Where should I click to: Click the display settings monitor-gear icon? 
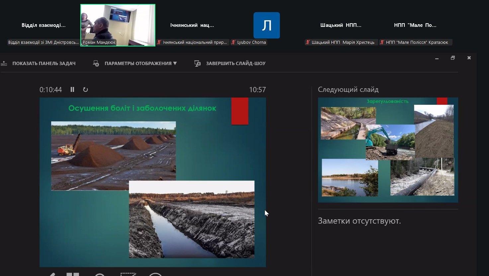point(96,63)
